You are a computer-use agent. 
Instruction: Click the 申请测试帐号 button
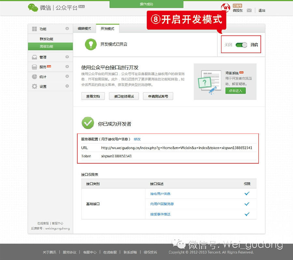click(158, 96)
